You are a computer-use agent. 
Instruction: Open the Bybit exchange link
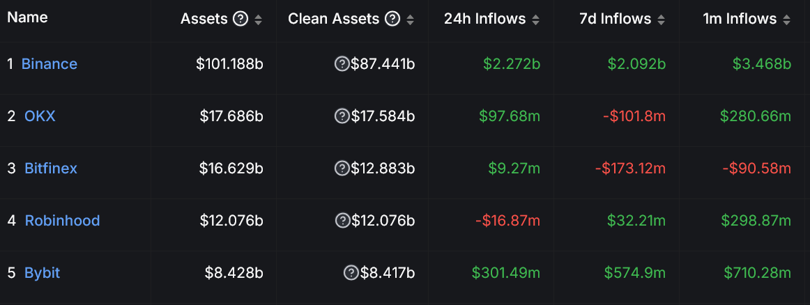point(43,273)
